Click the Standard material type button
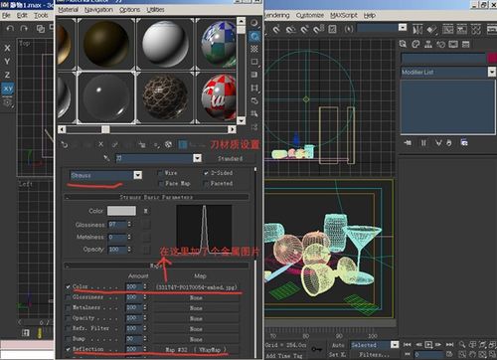Screen dimensions: 497x360 point(230,158)
